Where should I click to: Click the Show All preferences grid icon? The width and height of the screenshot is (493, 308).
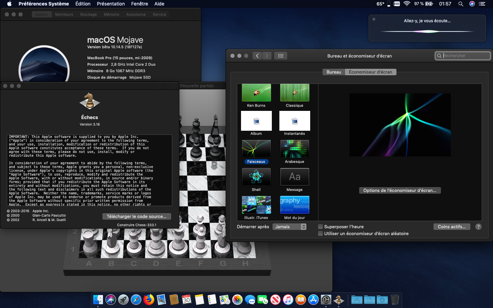[280, 56]
